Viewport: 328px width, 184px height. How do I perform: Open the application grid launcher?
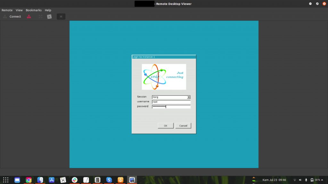point(6,180)
